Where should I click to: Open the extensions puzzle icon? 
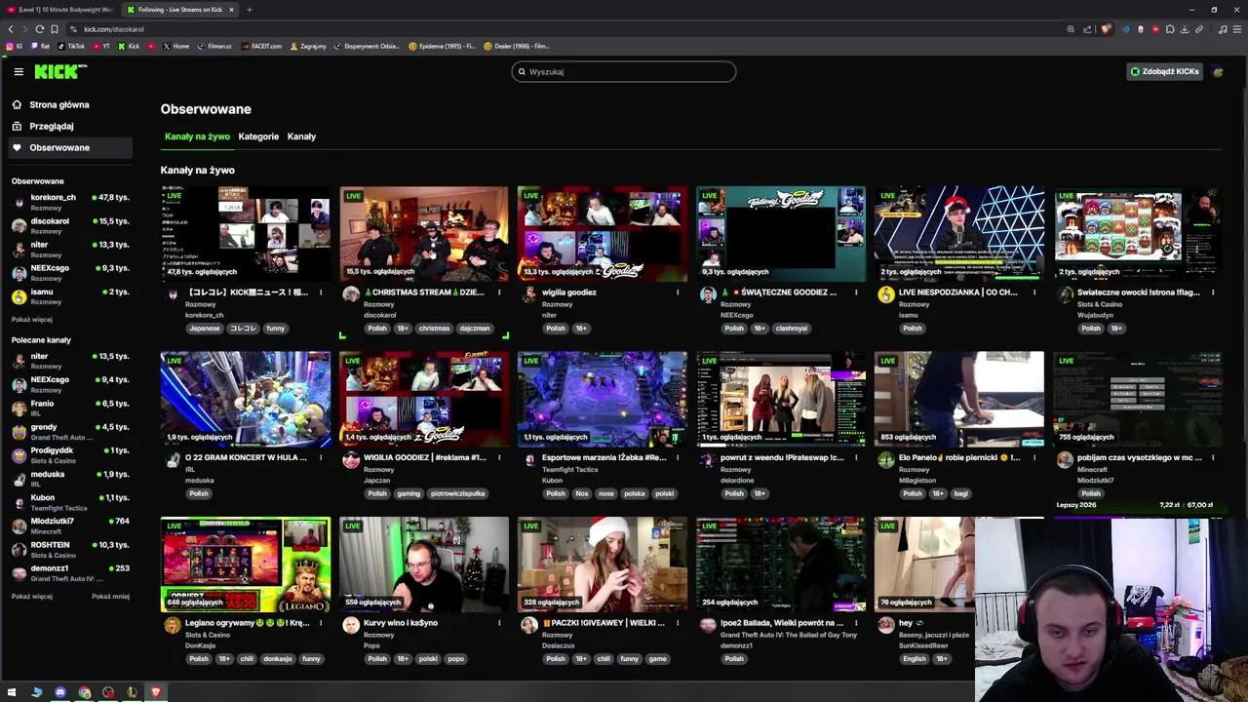[x=1170, y=29]
